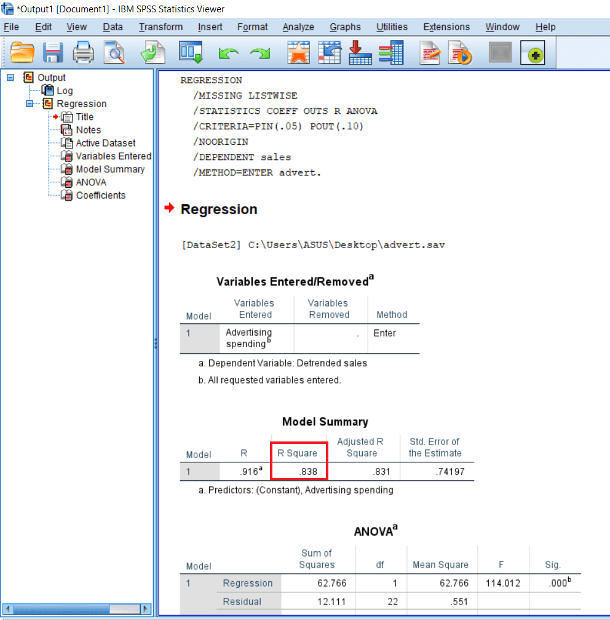This screenshot has height=620, width=610.
Task: Click the Model Summary table title
Action: point(325,422)
